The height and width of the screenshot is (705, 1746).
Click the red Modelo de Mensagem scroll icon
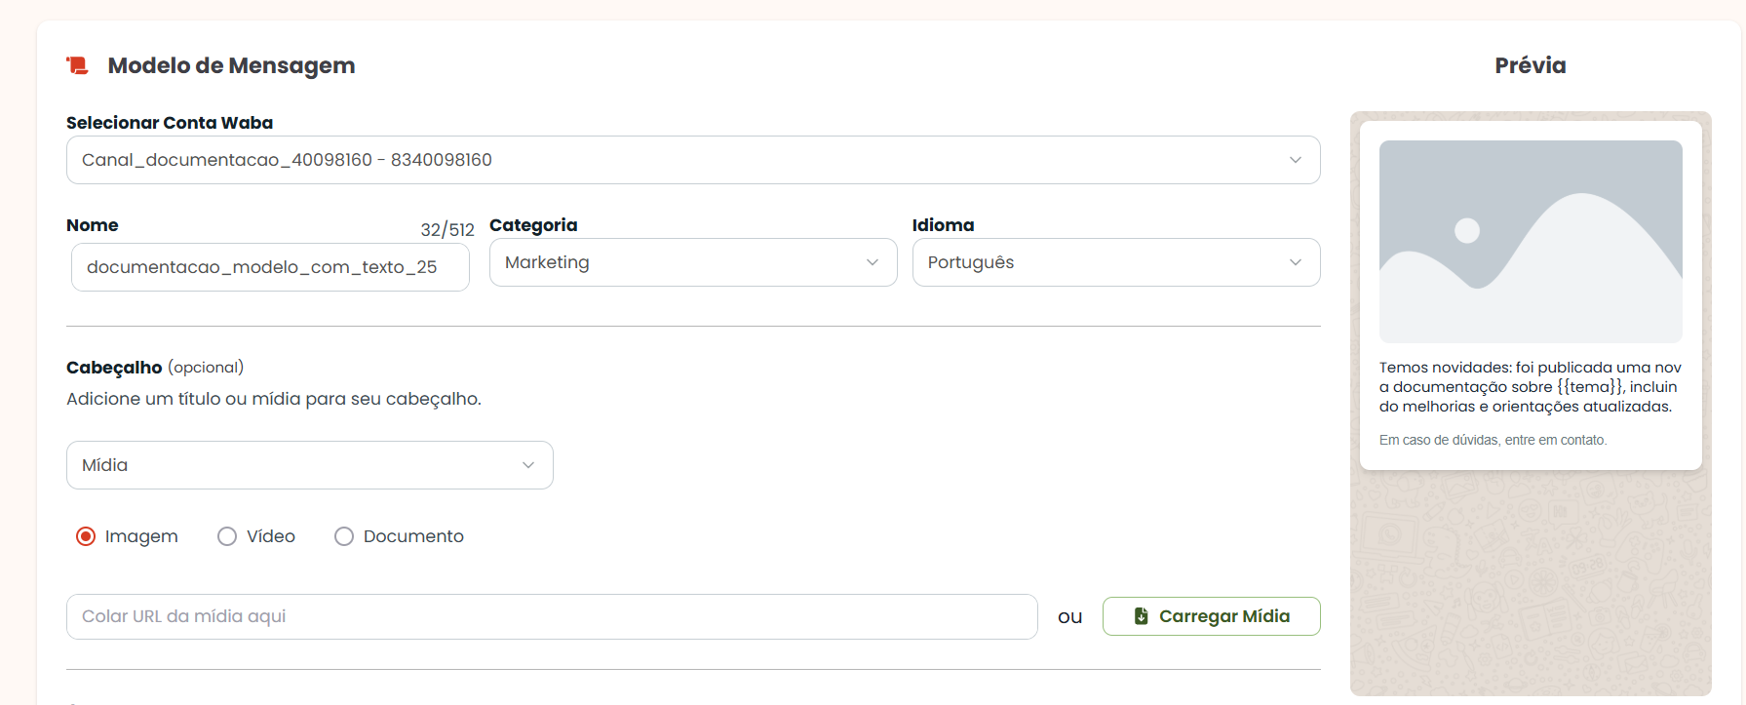pos(77,65)
